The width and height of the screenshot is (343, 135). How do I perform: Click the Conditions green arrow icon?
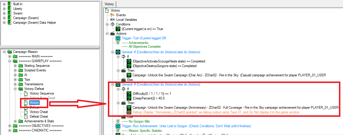coord(113,24)
